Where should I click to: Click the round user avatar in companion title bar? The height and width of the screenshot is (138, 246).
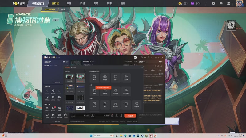tap(135, 57)
